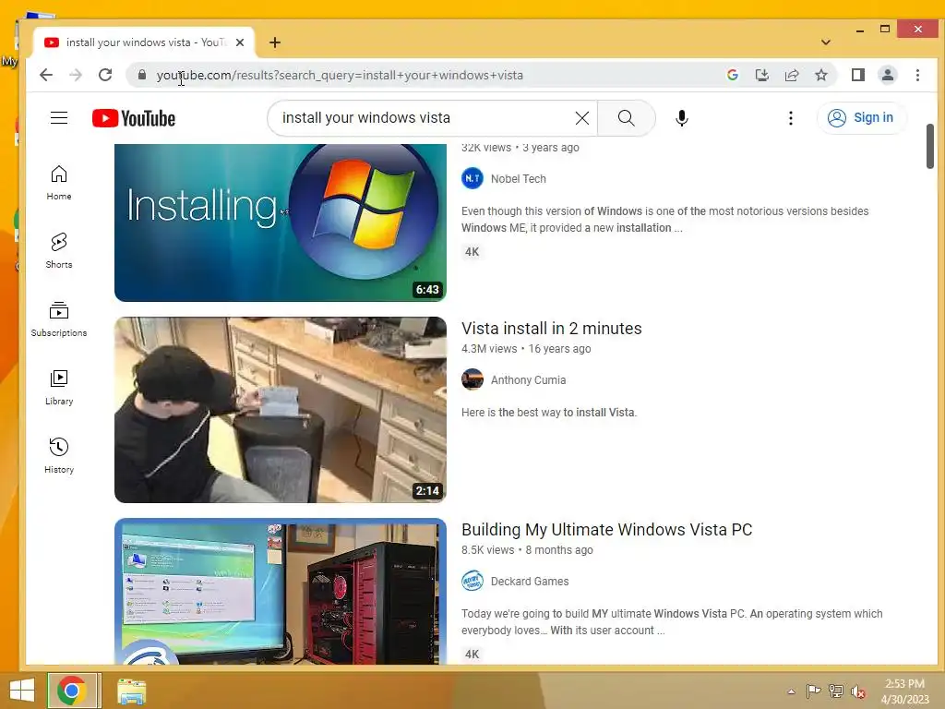Screen dimensions: 945x709
Task: Click the browser back arrow
Action: (46, 75)
